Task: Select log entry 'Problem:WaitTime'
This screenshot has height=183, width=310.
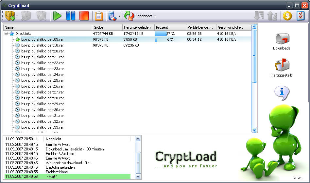Action: point(60,154)
